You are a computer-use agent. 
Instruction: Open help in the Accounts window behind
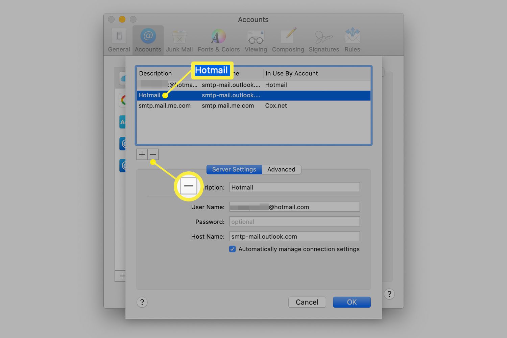tap(389, 294)
